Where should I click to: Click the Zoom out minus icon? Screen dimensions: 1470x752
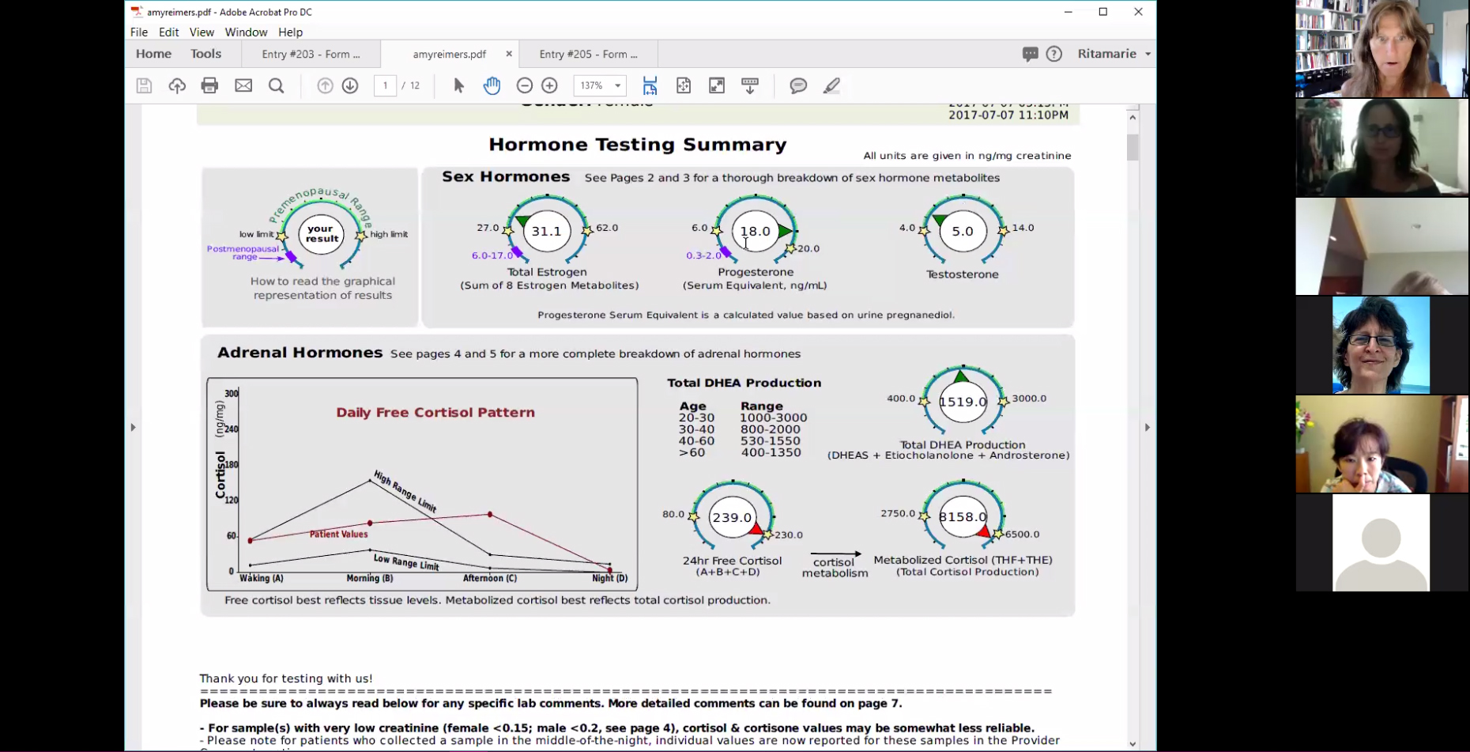tap(525, 85)
